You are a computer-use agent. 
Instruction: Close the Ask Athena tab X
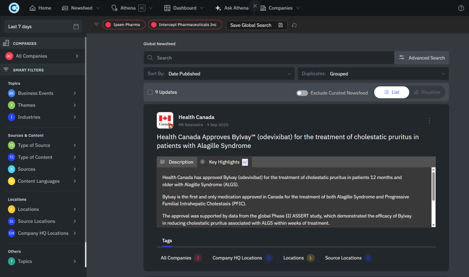point(255,5)
